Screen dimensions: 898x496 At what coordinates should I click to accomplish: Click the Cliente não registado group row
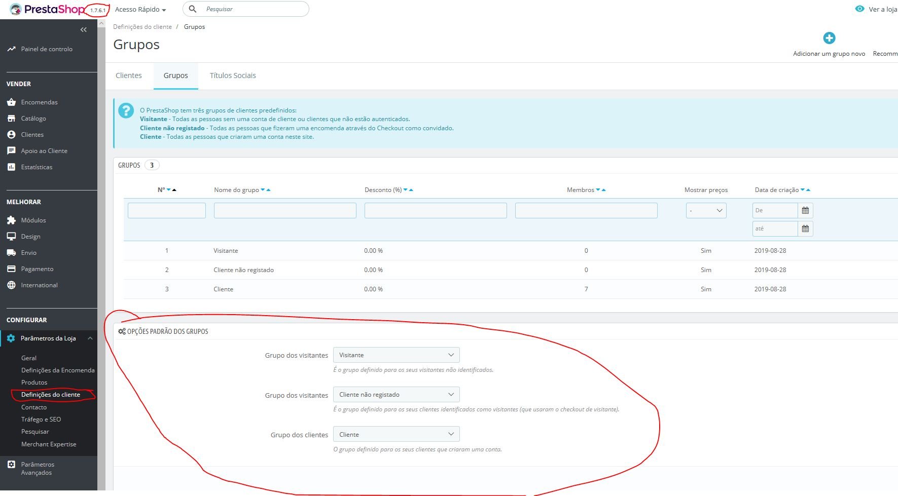point(511,270)
